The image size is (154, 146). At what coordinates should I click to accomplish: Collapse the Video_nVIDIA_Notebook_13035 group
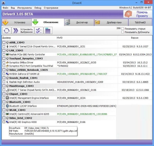pos(7,70)
